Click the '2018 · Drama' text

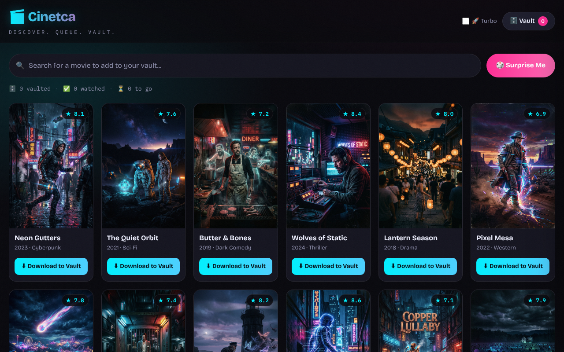pos(401,248)
